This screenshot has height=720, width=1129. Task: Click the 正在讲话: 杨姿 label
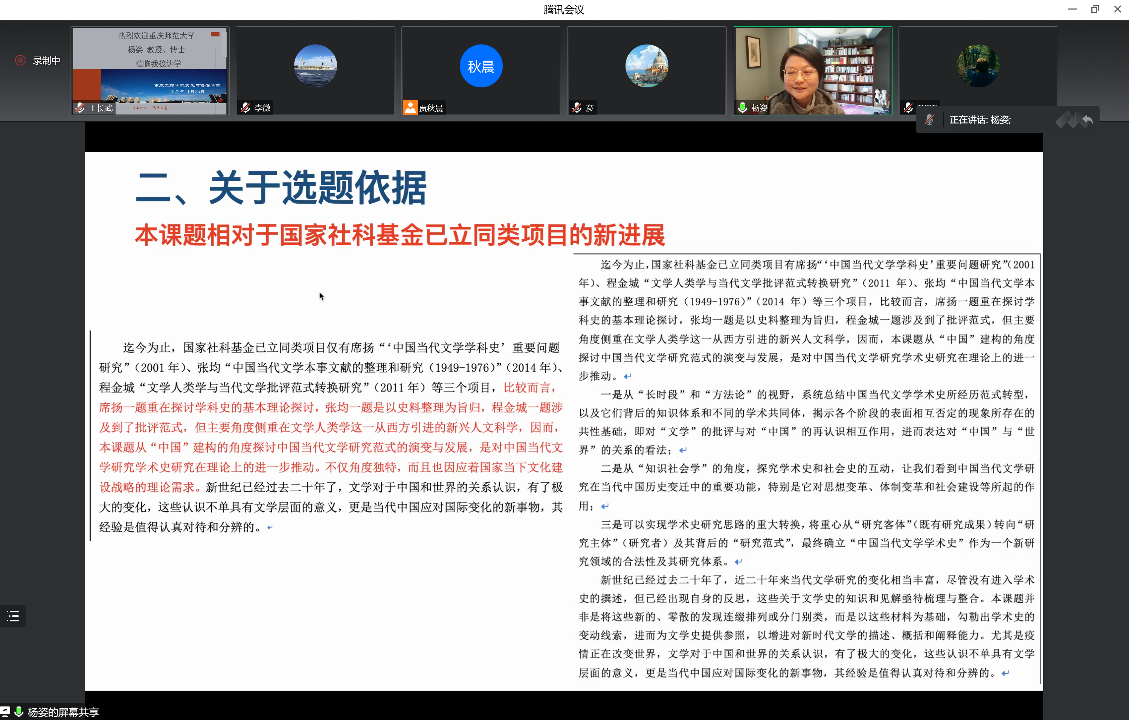(x=979, y=120)
